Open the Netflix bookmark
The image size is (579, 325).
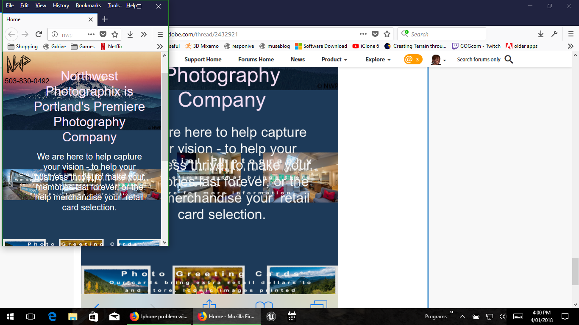[x=111, y=47]
